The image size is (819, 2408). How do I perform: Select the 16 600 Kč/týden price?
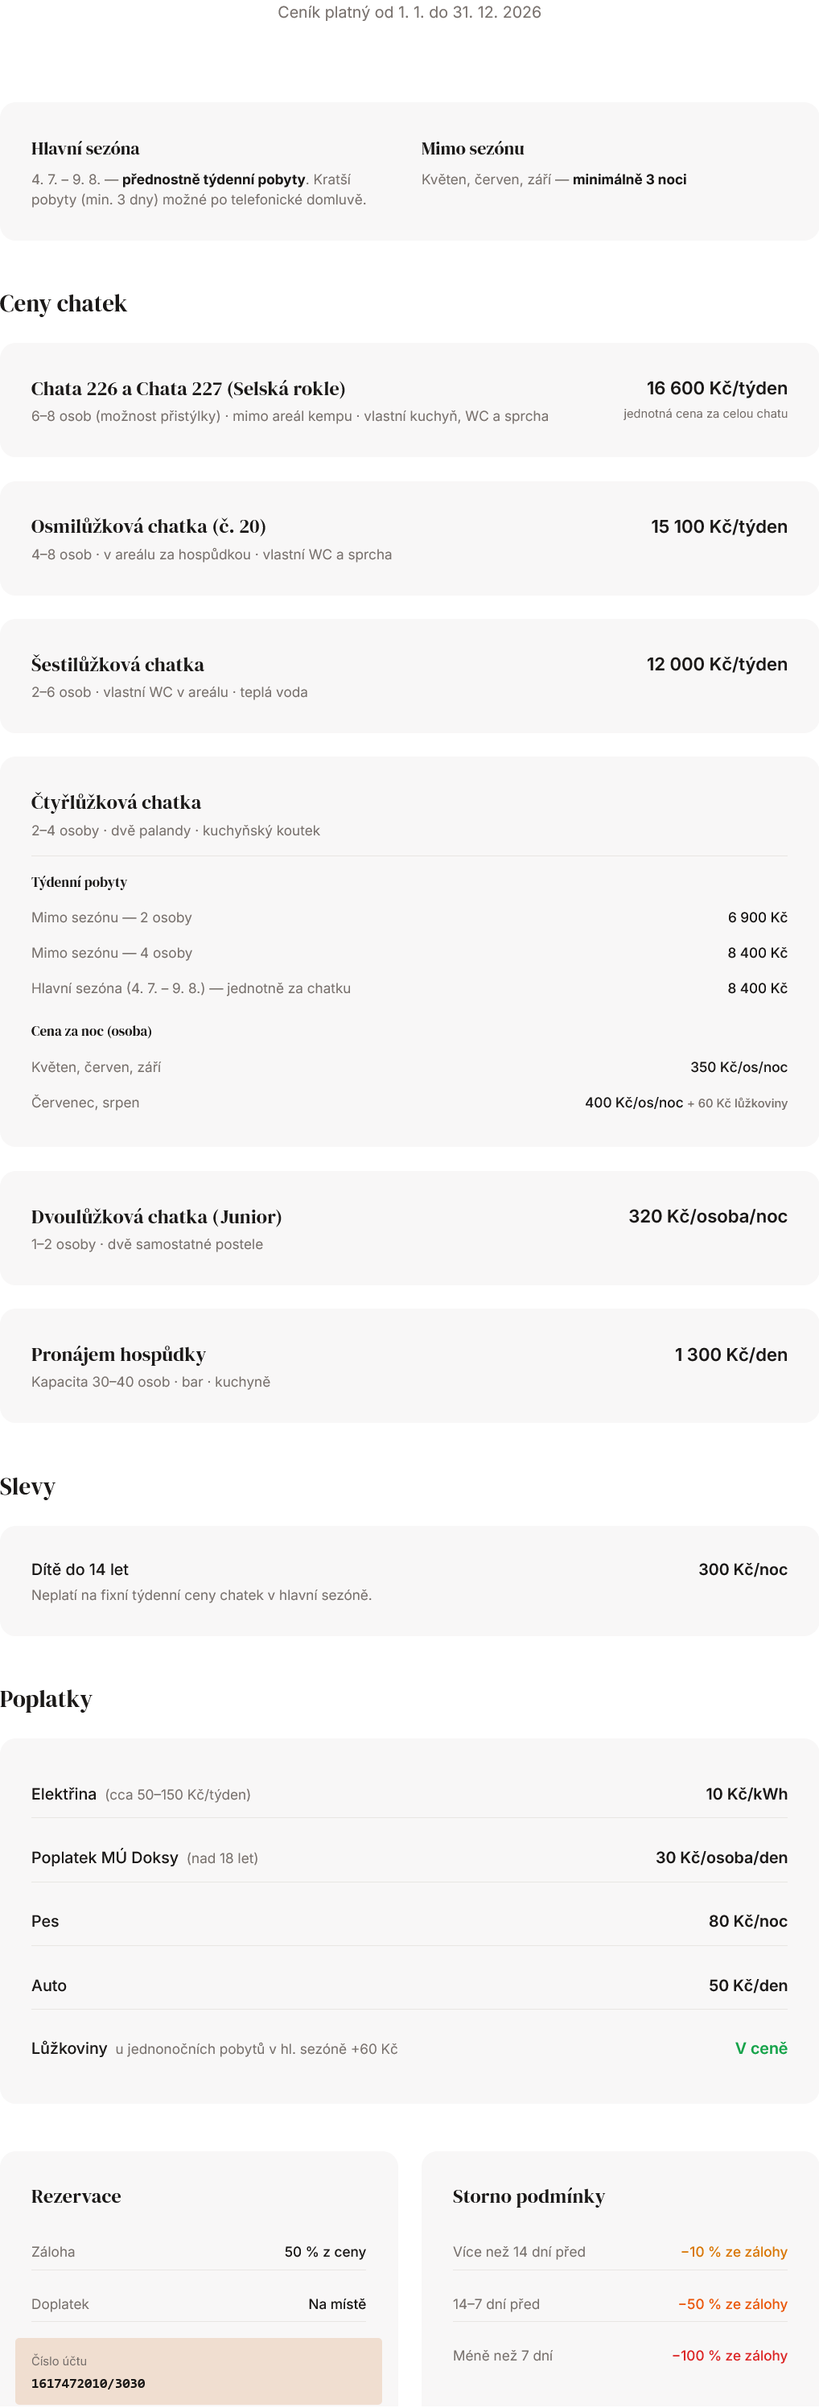pyautogui.click(x=716, y=388)
